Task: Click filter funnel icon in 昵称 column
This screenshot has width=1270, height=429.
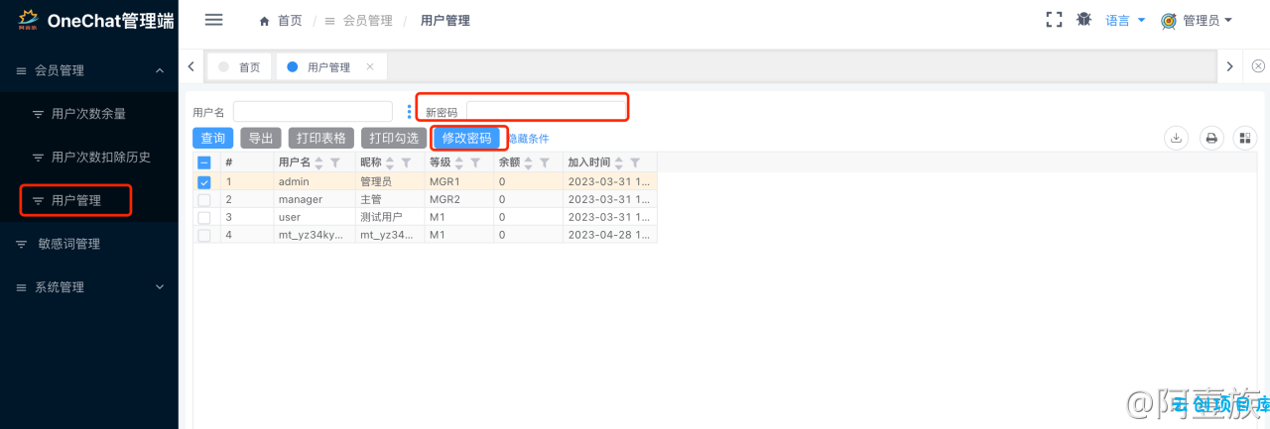Action: coord(405,162)
